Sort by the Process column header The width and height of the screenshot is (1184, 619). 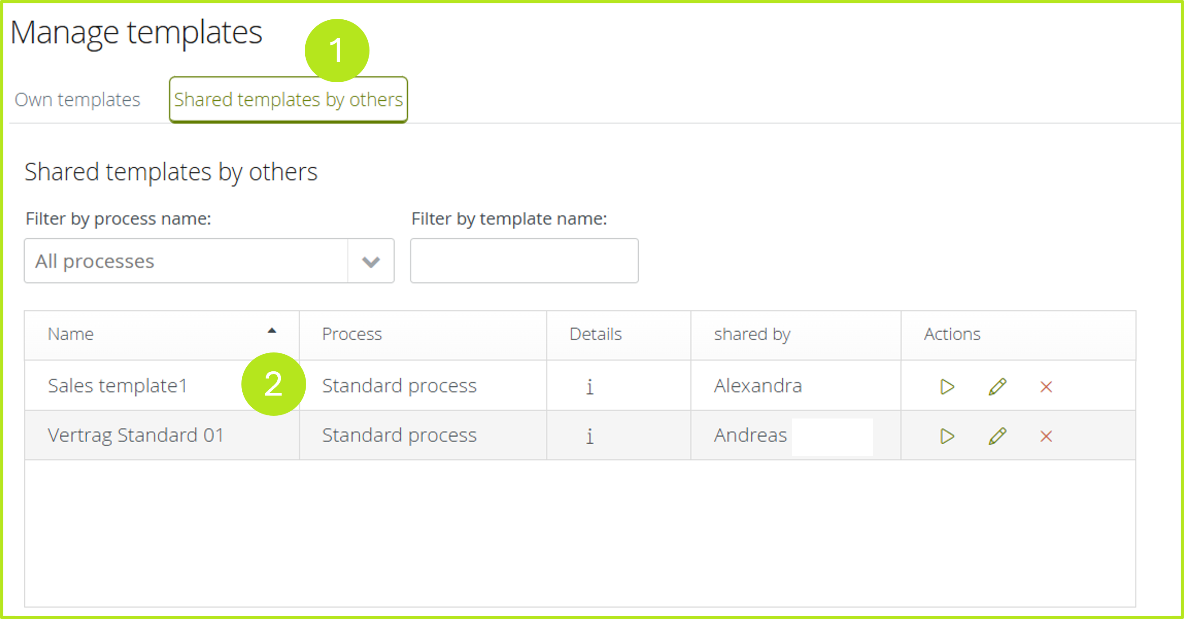pyautogui.click(x=352, y=334)
